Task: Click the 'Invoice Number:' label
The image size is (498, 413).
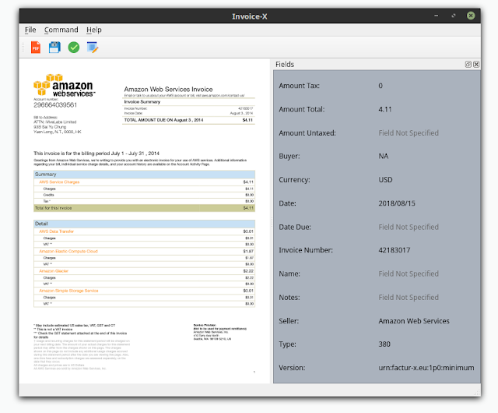Action: coord(306,250)
